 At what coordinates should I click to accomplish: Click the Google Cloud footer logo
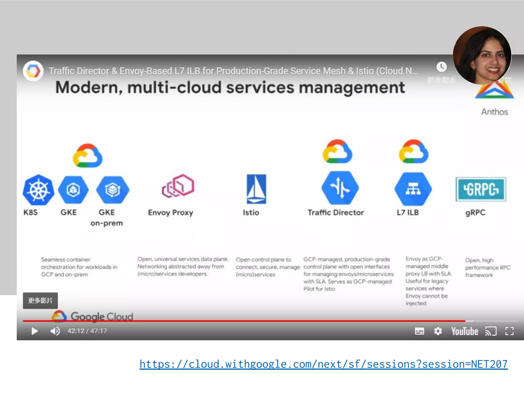(x=92, y=316)
